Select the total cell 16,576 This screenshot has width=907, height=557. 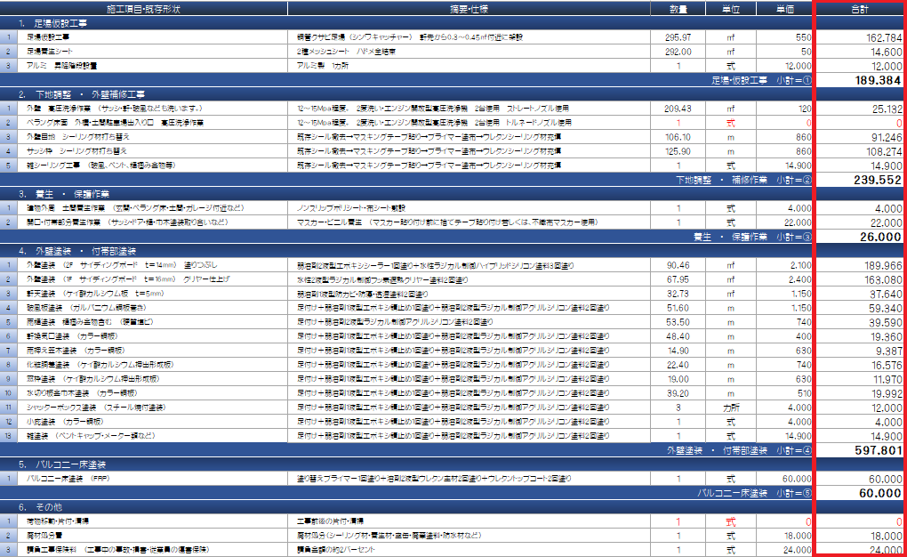coord(860,365)
